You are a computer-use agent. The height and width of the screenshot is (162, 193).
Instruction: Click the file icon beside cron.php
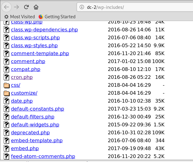pyautogui.click(x=7, y=77)
